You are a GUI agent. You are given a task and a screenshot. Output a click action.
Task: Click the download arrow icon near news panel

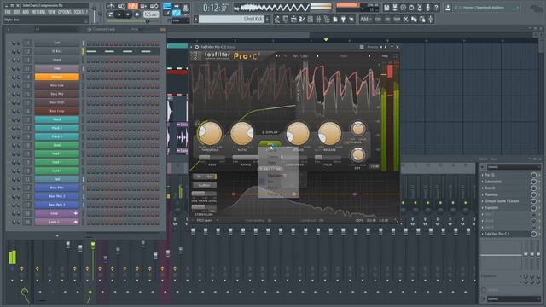(448, 8)
